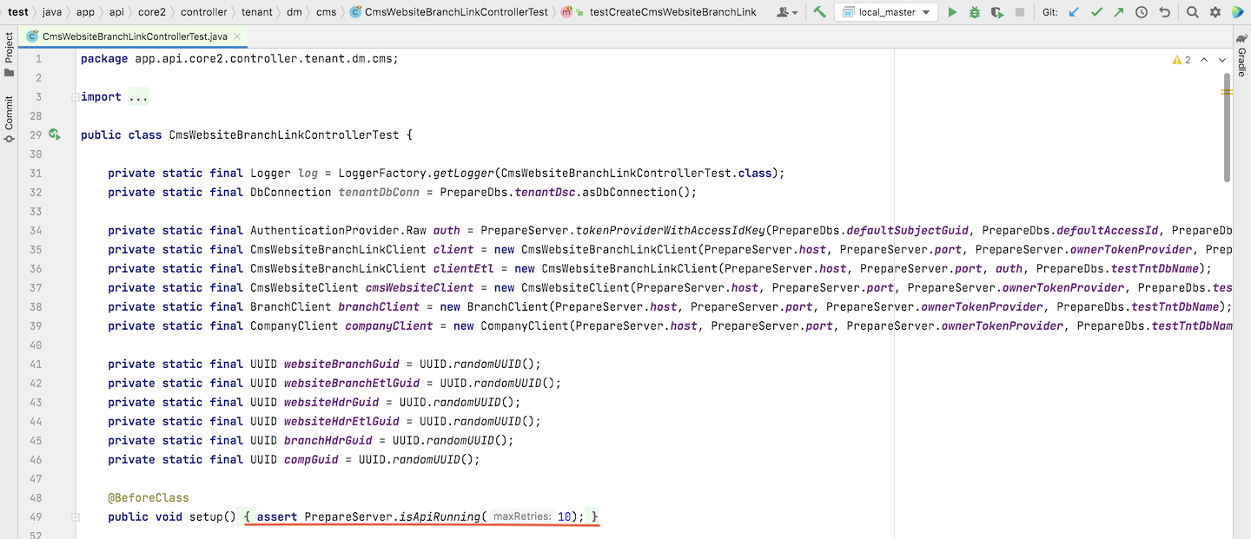Open the local_master run configuration dropdown
The height and width of the screenshot is (539, 1251).
[886, 12]
